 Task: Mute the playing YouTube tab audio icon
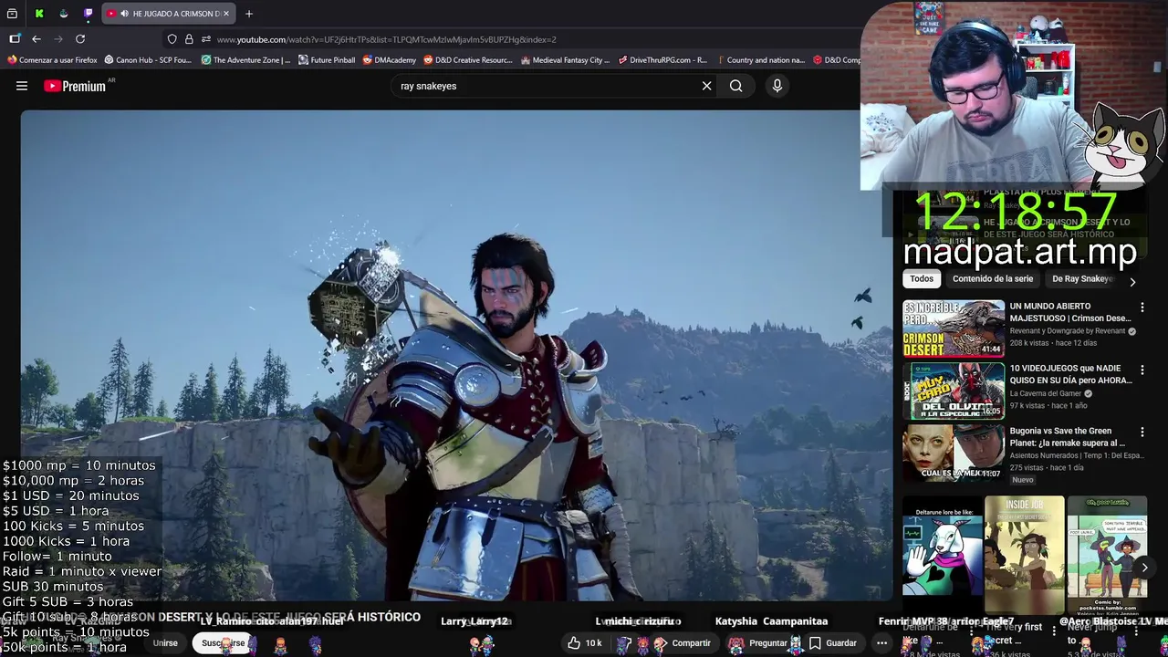(x=123, y=14)
